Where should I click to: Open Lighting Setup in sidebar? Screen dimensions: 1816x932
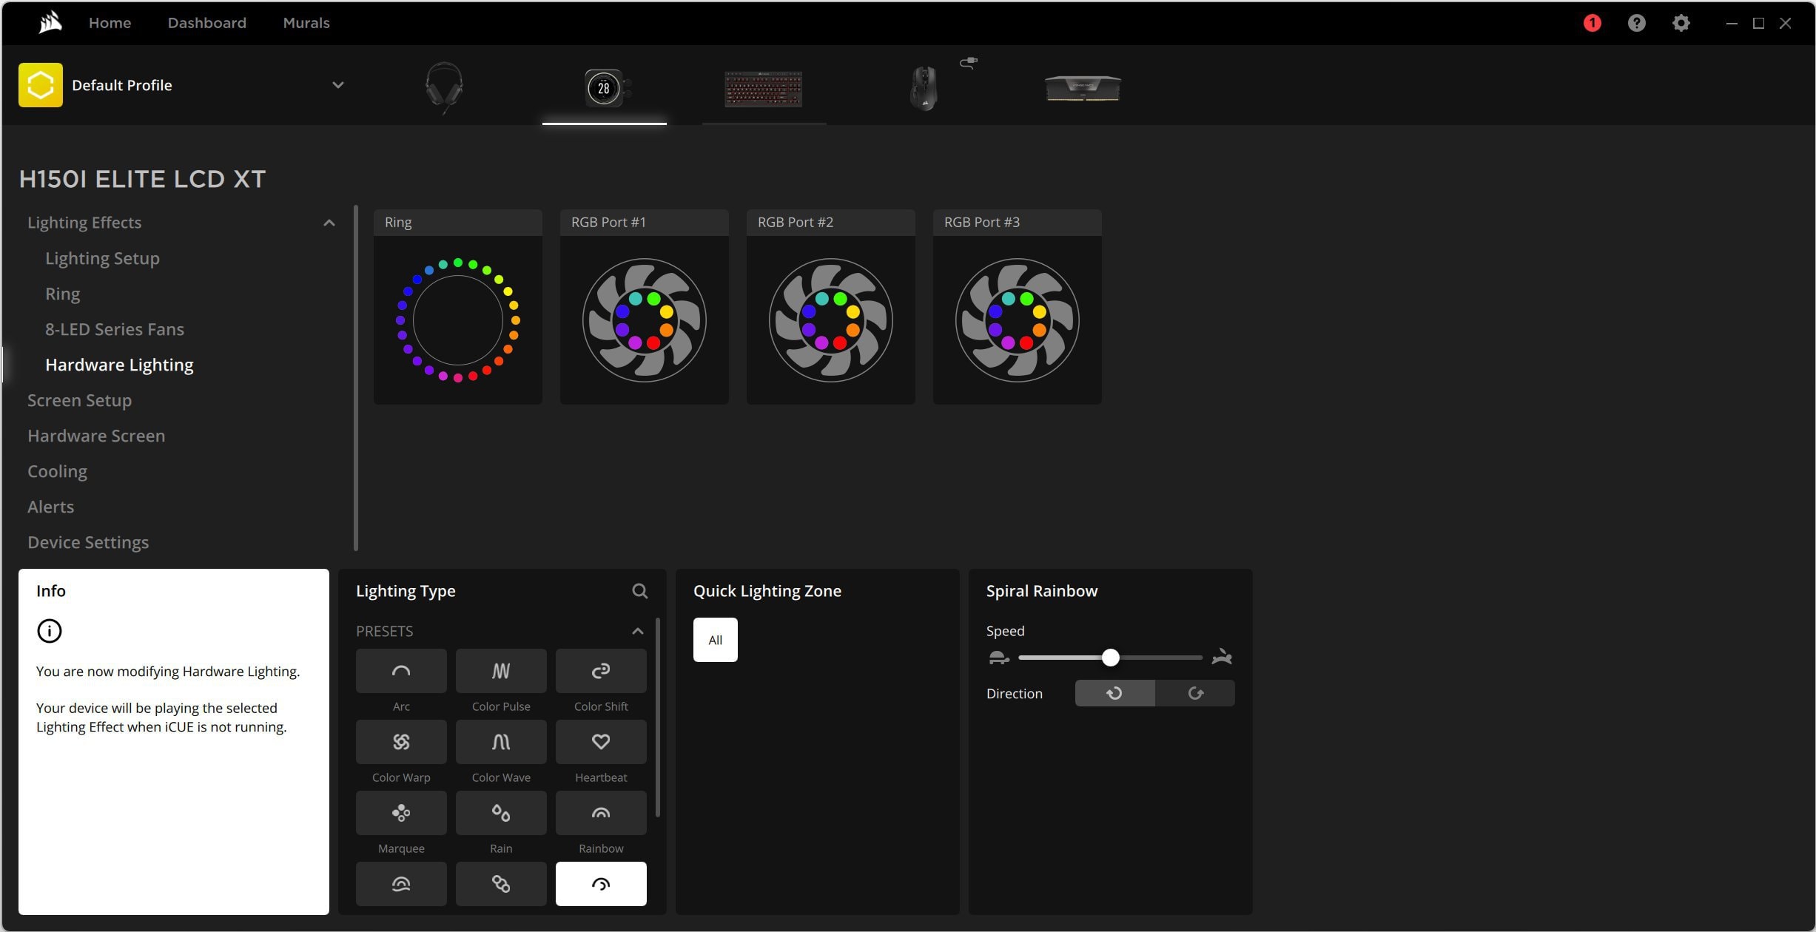pos(102,258)
